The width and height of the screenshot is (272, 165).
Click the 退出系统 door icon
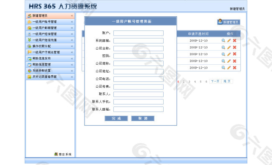[x=56, y=154]
